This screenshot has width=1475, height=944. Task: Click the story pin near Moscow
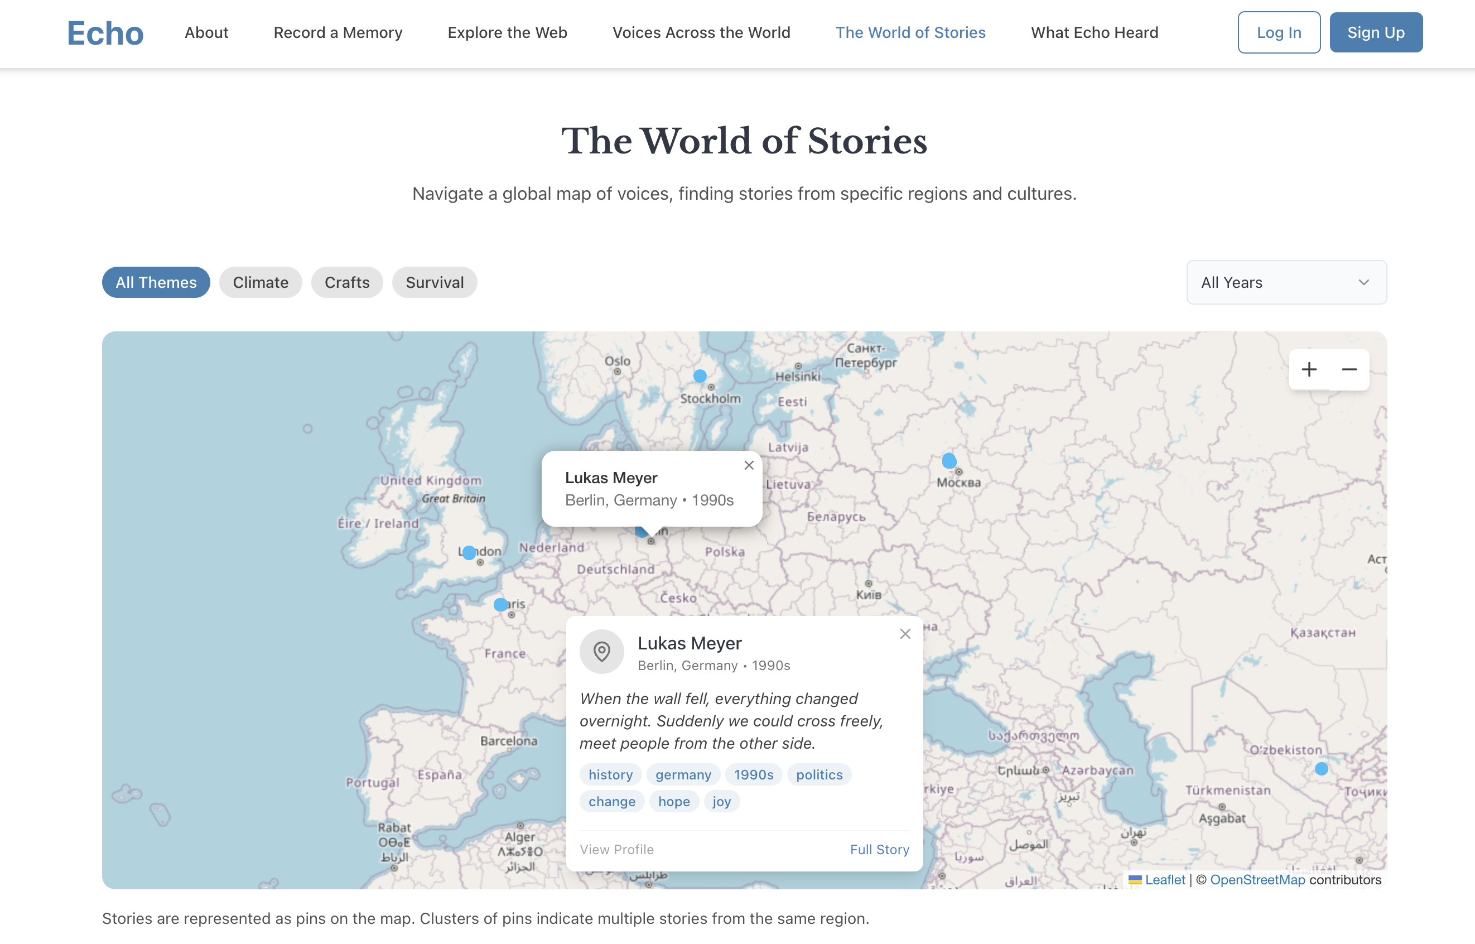click(948, 460)
